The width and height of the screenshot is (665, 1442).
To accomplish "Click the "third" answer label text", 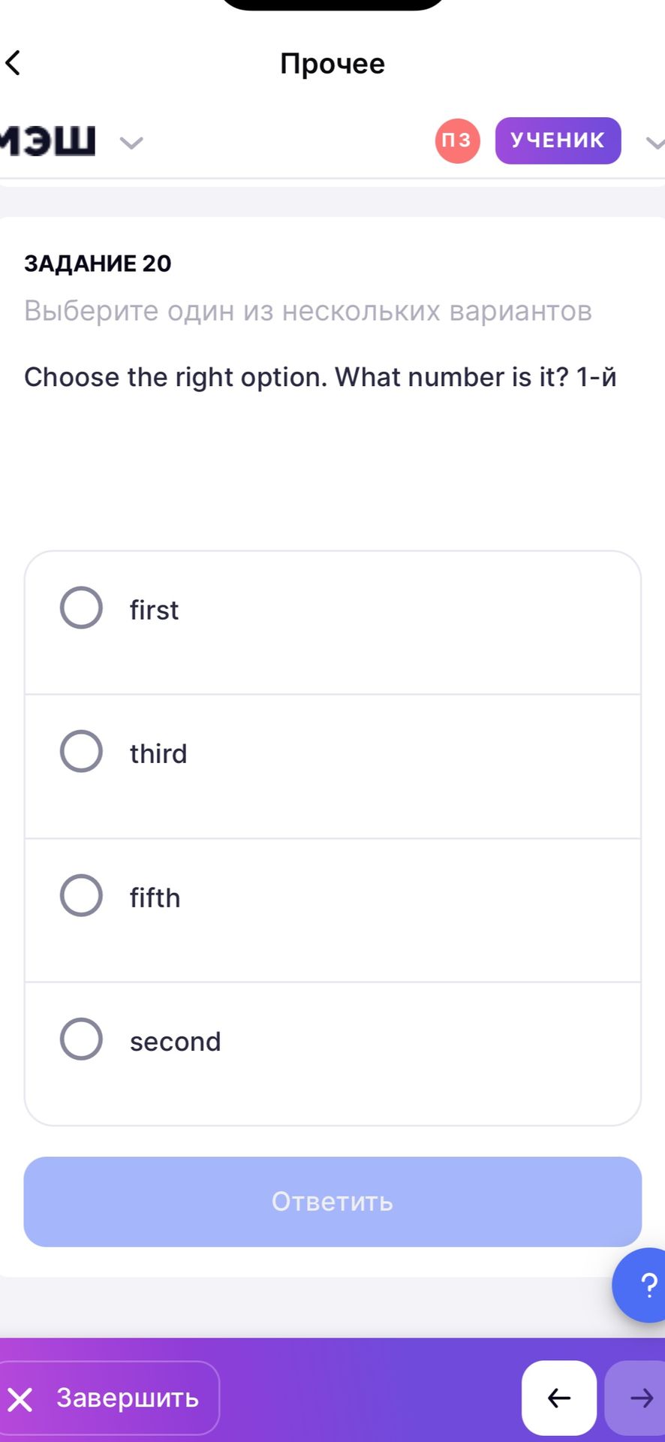I will tap(158, 753).
